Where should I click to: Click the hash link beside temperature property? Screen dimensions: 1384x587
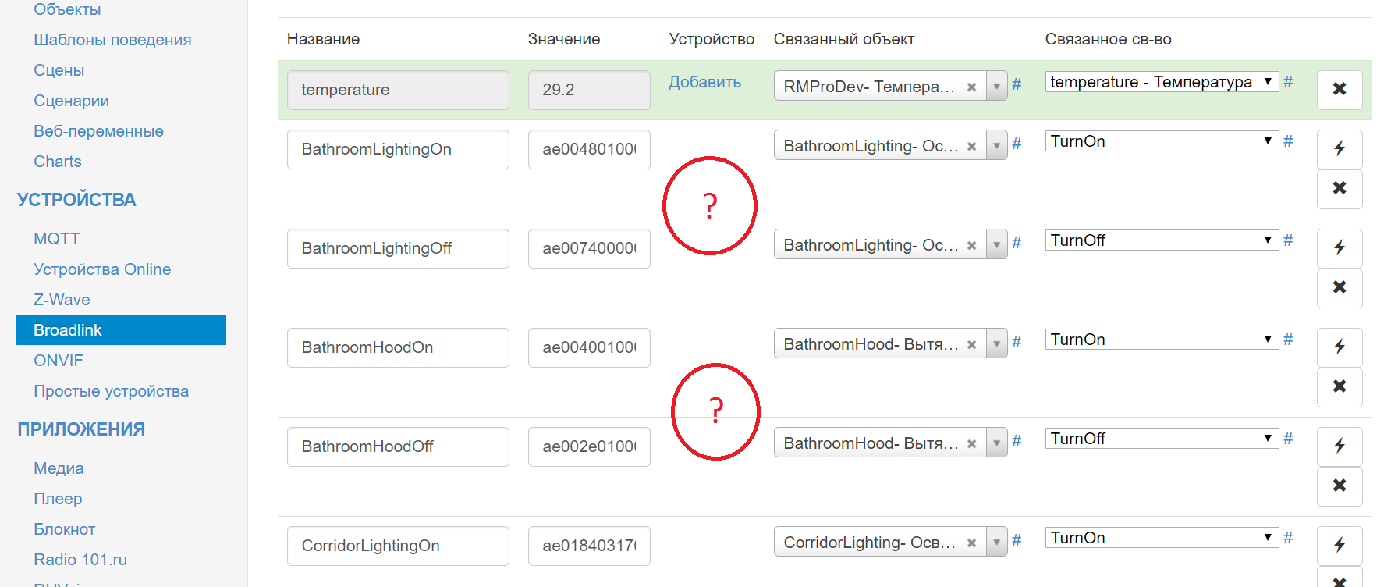point(1288,82)
